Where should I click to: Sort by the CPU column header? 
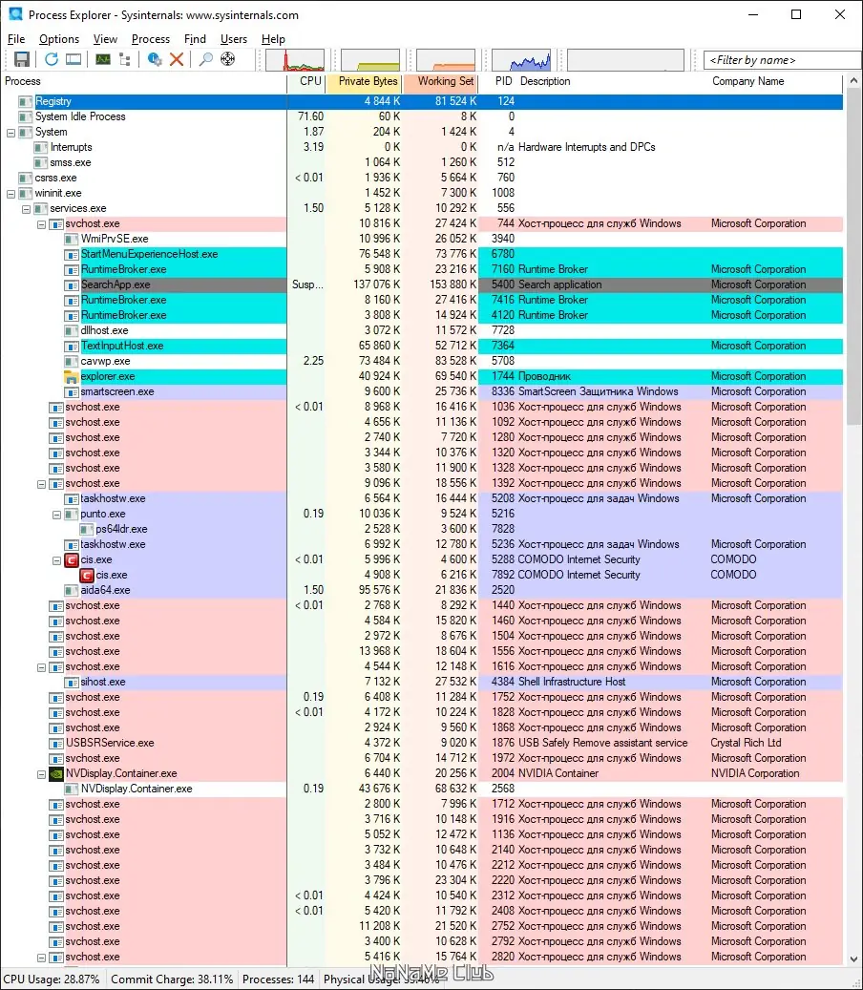(x=306, y=81)
